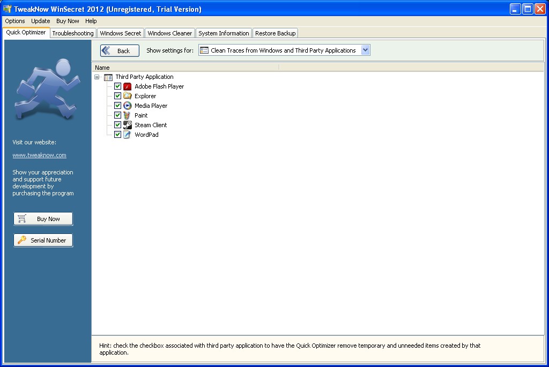
Task: Click the TweakNow title bar app icon
Action: pyautogui.click(x=8, y=9)
